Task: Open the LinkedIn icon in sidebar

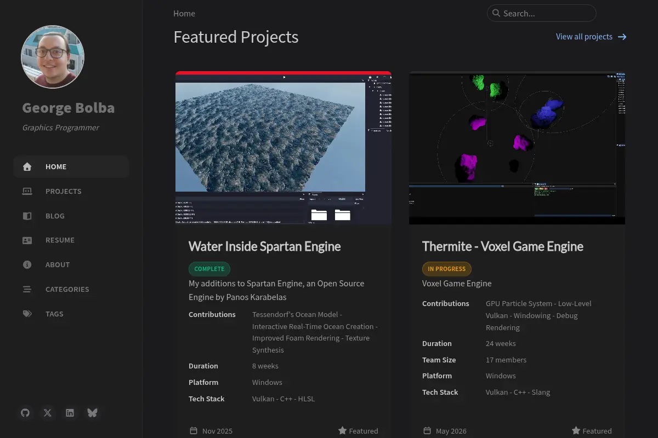Action: [x=70, y=413]
